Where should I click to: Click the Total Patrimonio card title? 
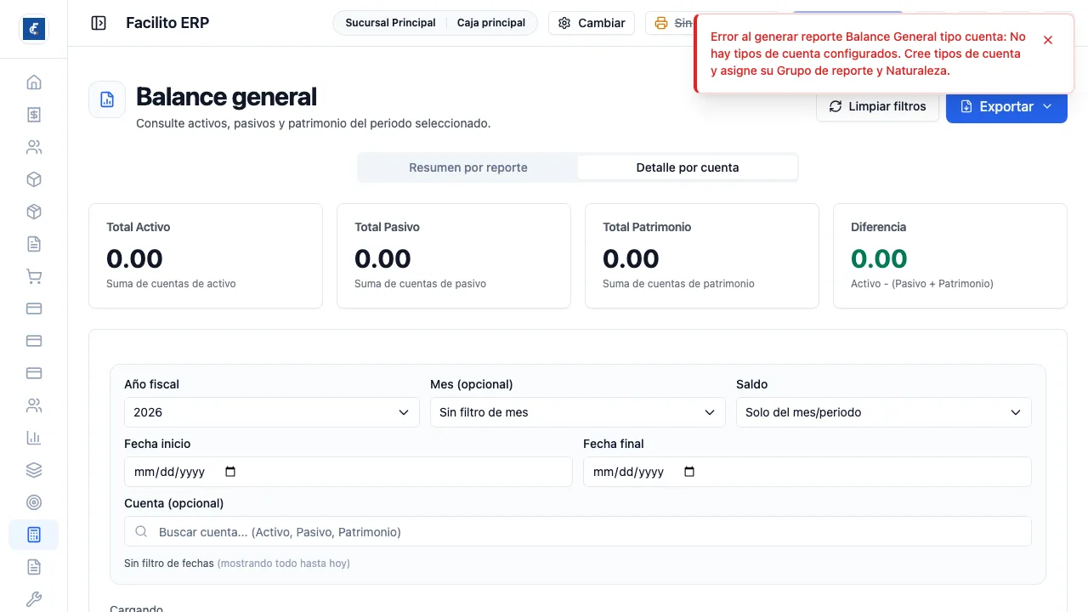[x=647, y=227]
